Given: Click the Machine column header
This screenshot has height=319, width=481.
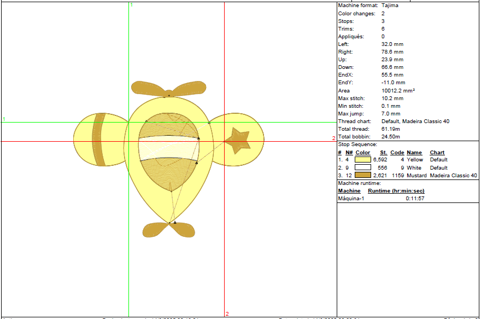Looking at the screenshot, I should click(x=349, y=191).
